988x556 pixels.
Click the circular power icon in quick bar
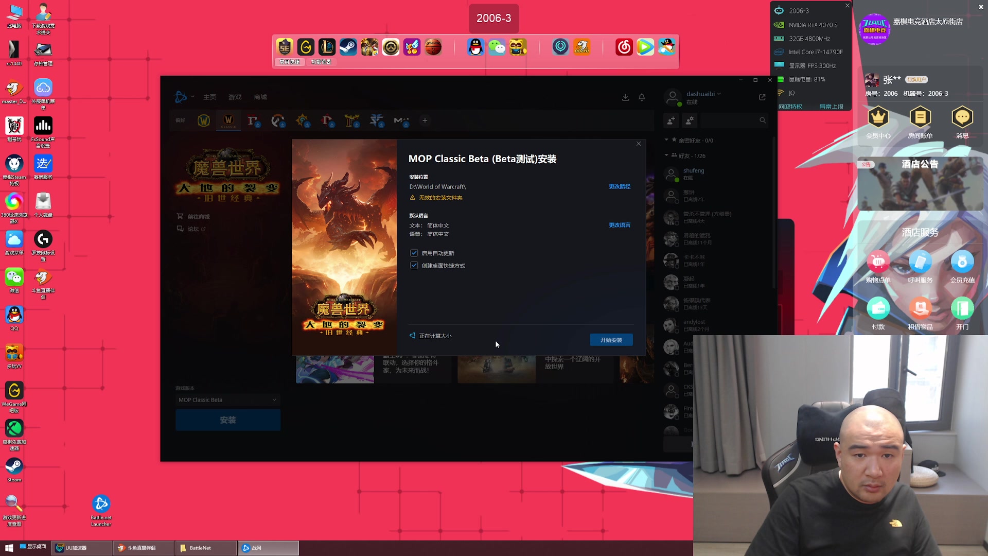(560, 47)
